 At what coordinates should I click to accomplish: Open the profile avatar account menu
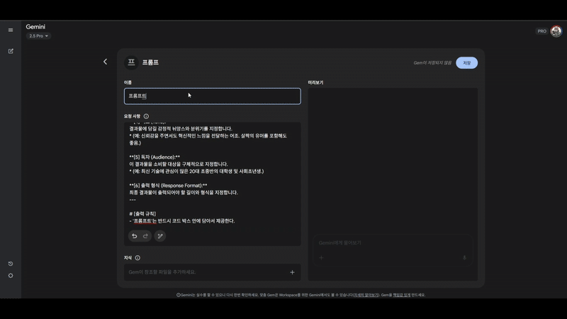coord(556,31)
